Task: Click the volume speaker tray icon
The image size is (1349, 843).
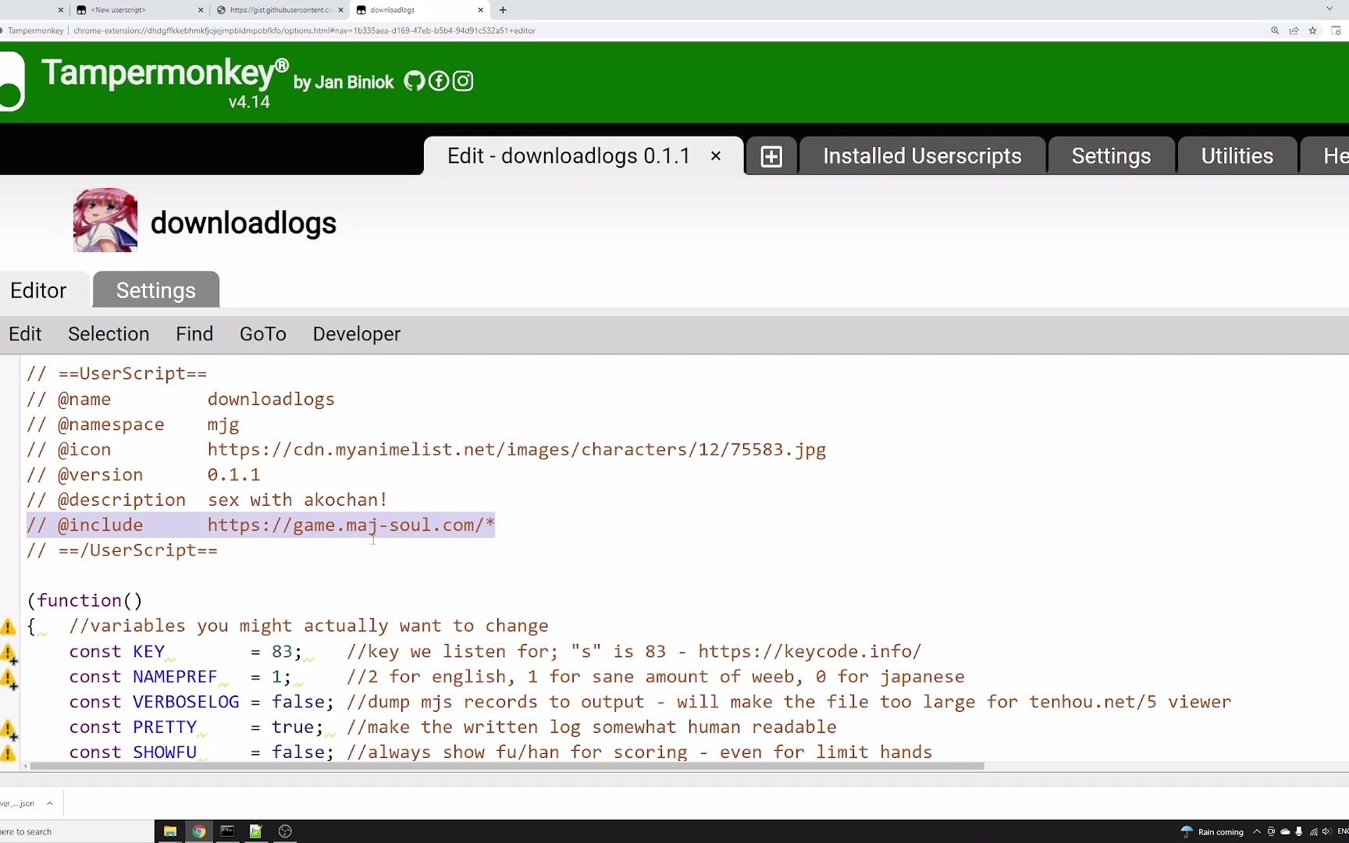Action: tap(1326, 831)
